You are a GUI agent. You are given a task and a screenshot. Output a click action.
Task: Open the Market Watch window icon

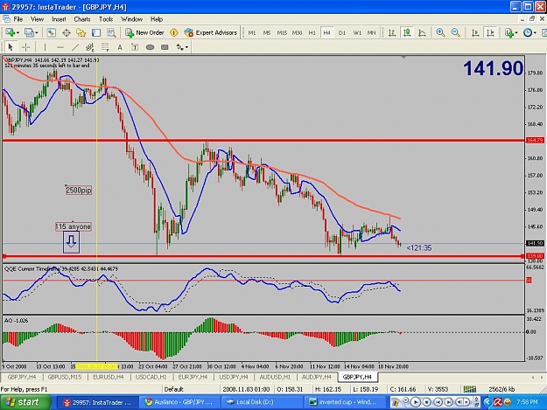52,32
